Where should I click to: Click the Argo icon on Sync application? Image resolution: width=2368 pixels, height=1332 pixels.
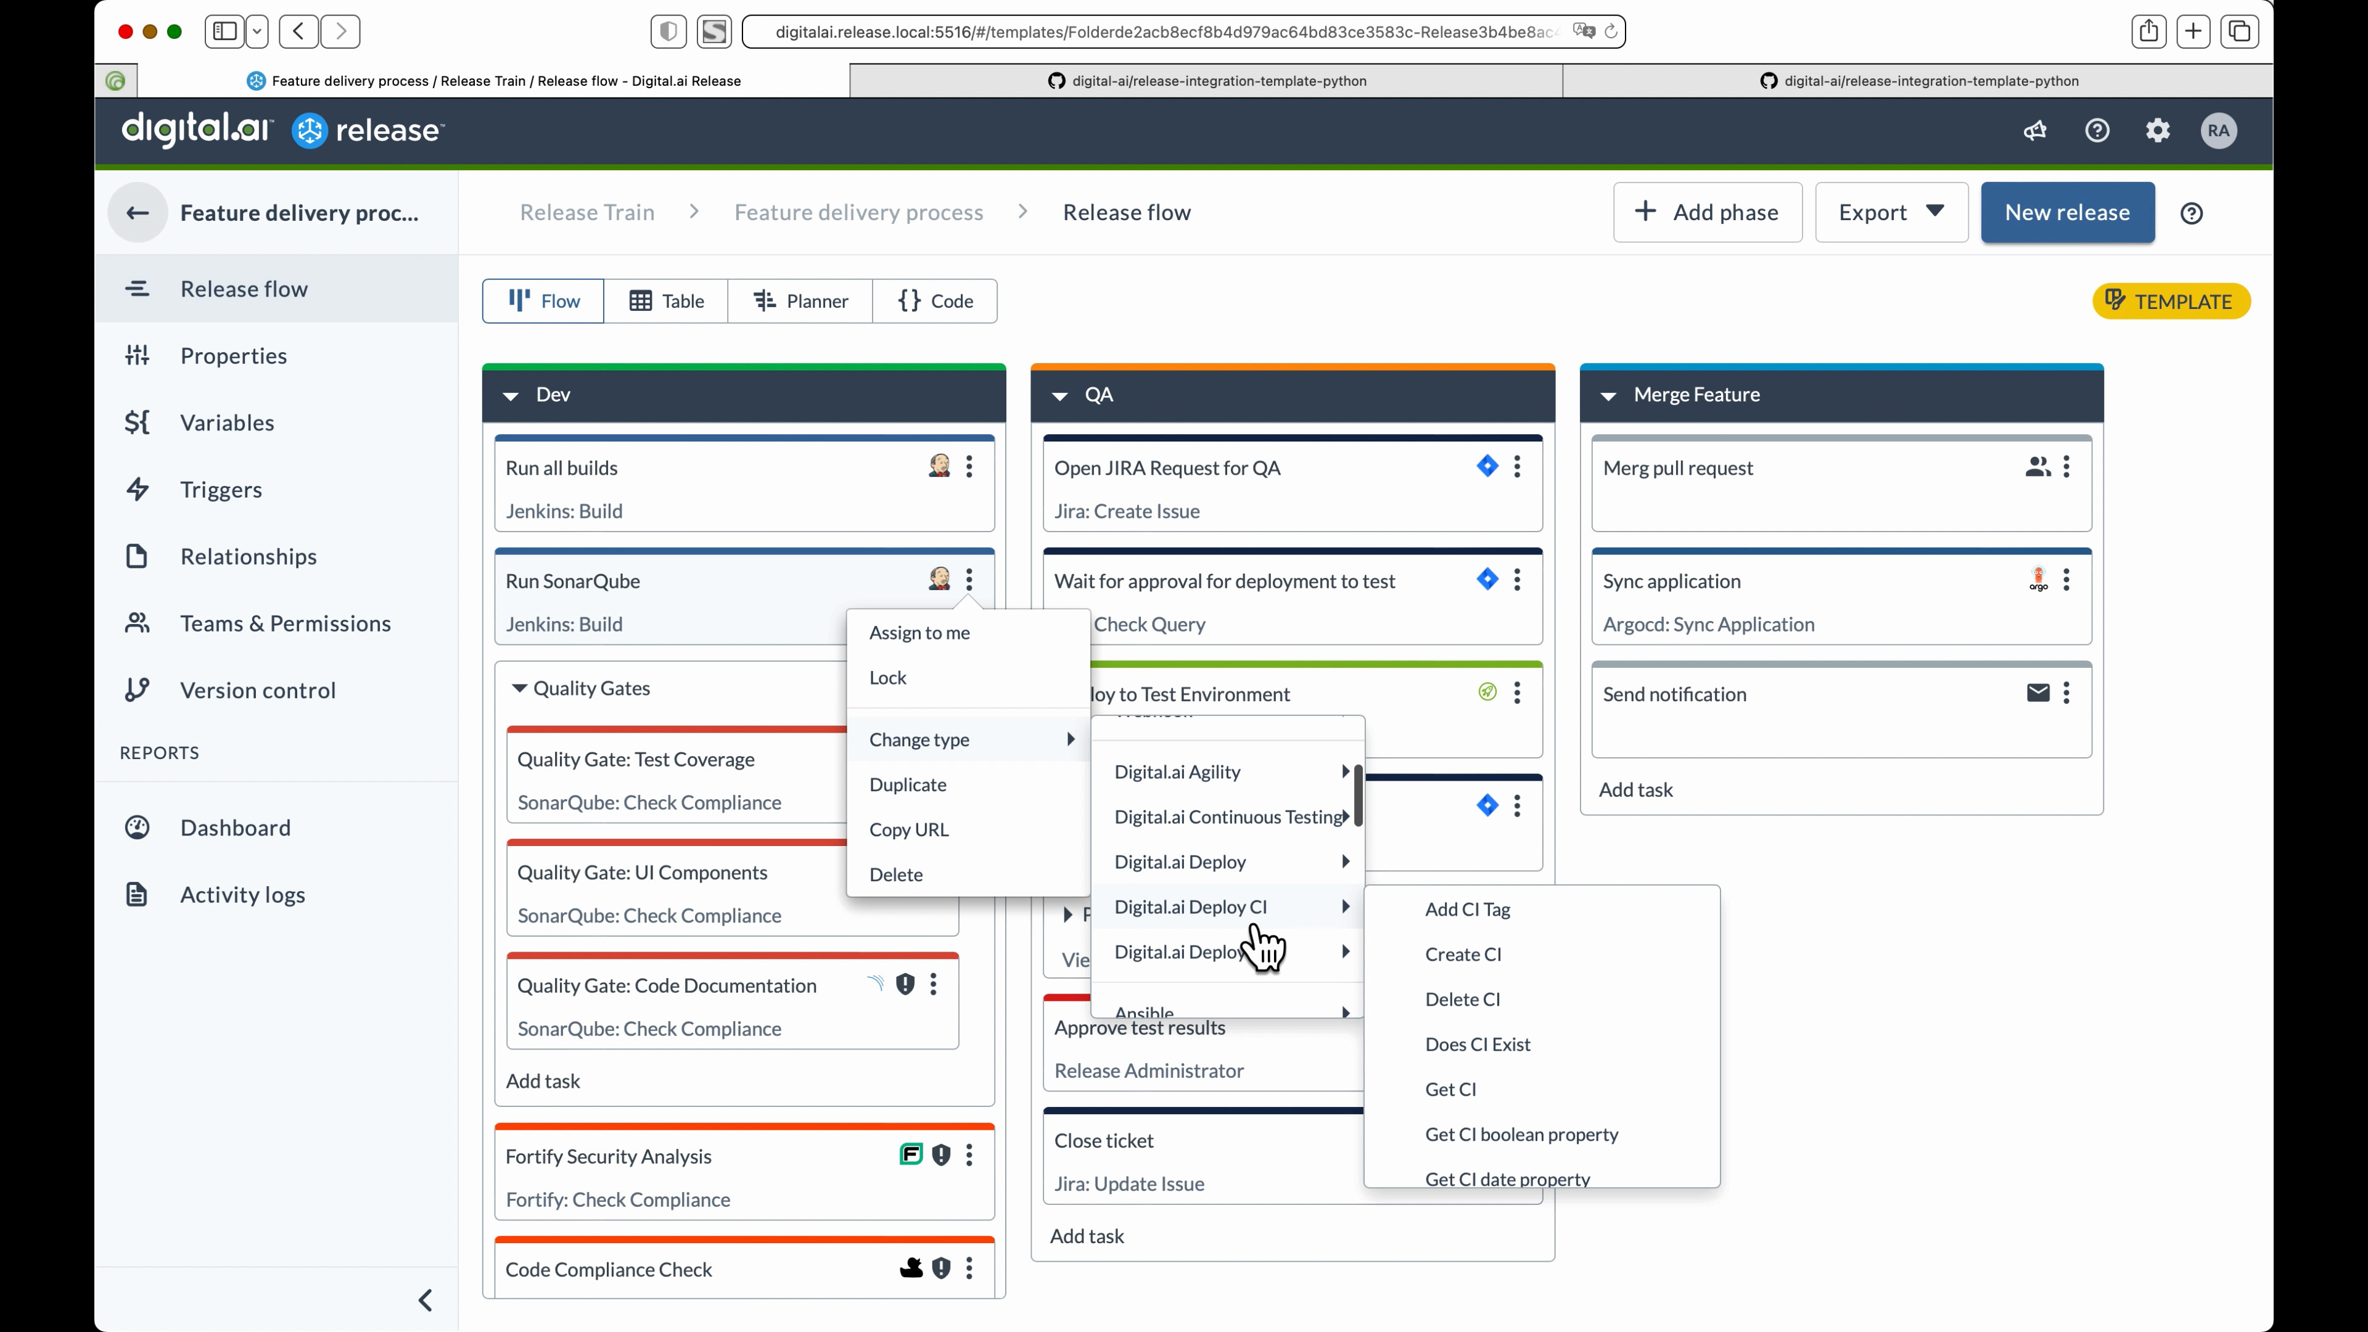(2038, 579)
